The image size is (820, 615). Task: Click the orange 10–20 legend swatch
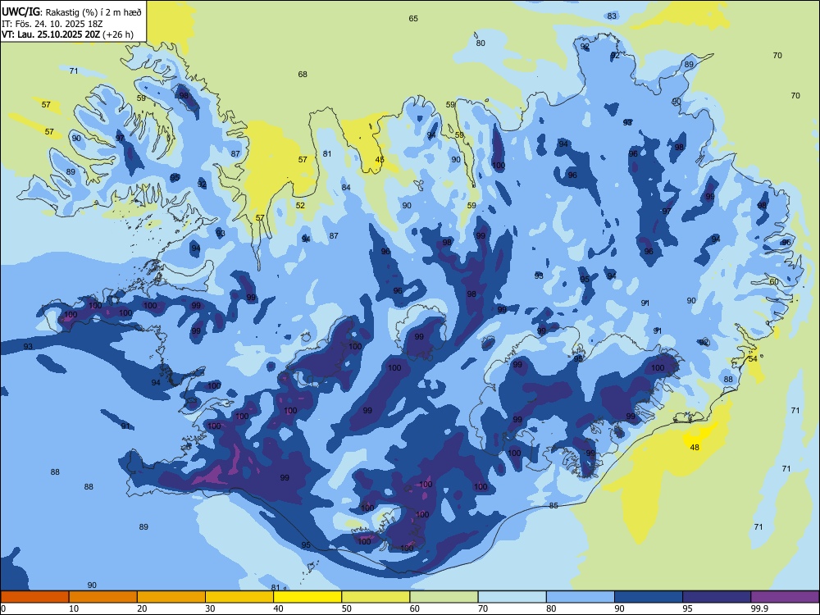(103, 597)
